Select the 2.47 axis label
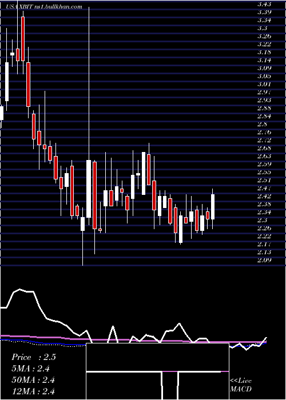Screen dimensions: 286x400 (264, 188)
